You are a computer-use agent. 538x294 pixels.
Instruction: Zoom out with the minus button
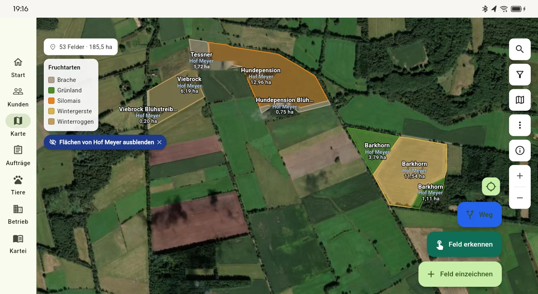[x=520, y=198]
